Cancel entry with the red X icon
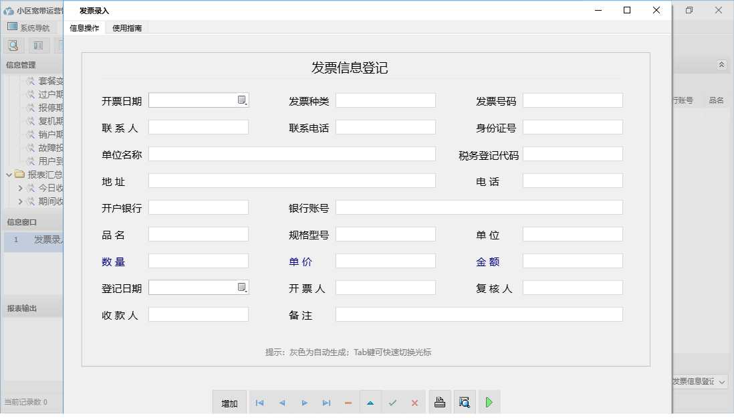734x418 pixels. [414, 402]
